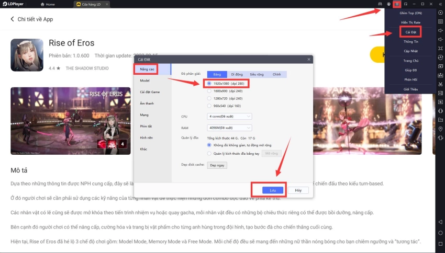Click the volume down speaker icon
The height and width of the screenshot is (253, 445).
440,39
